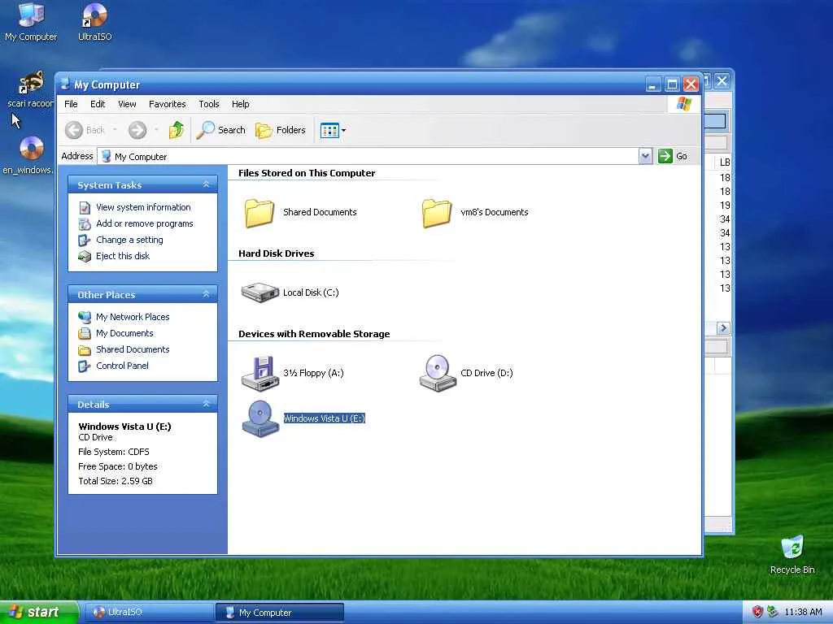Open the Back history dropdown arrow
Screen dimensions: 833x624
click(115, 130)
